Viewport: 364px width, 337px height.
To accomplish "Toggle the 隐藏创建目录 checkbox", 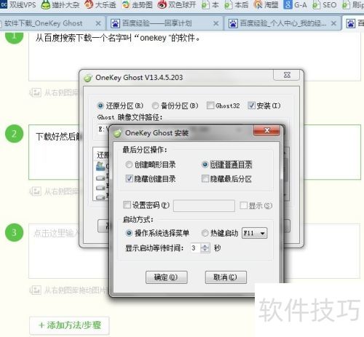I will [129, 179].
